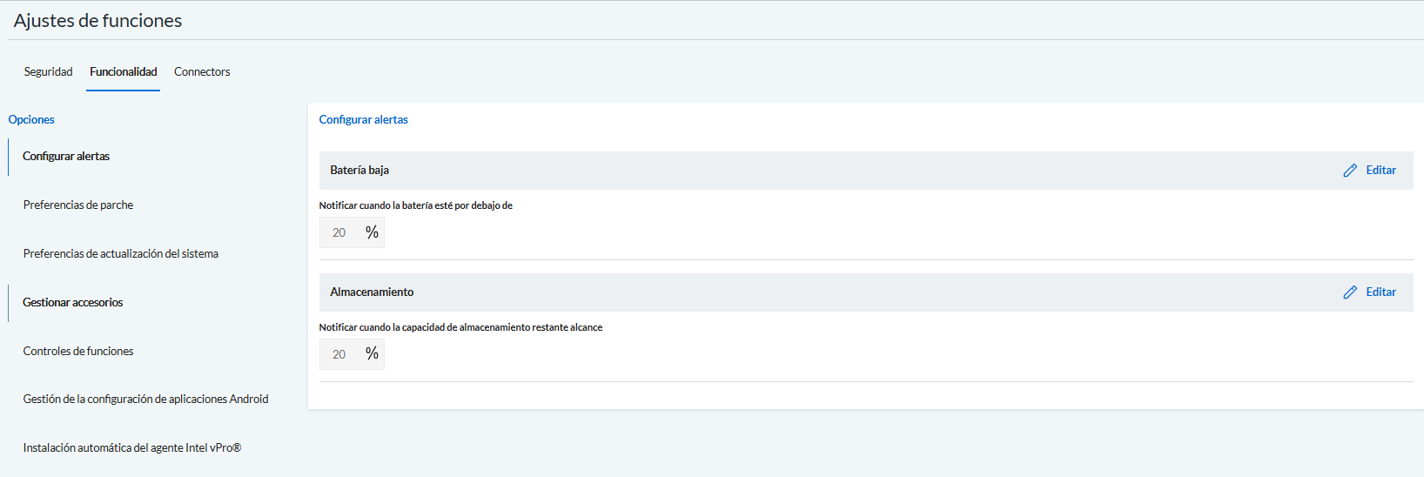Click the battery threshold percentage field
1424x477 pixels.
352,232
